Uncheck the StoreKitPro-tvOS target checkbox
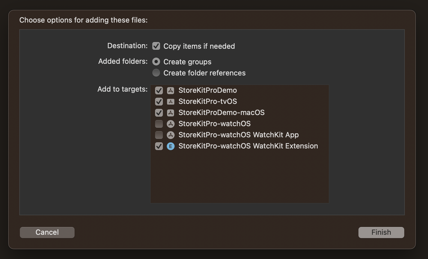This screenshot has width=428, height=259. coord(159,102)
